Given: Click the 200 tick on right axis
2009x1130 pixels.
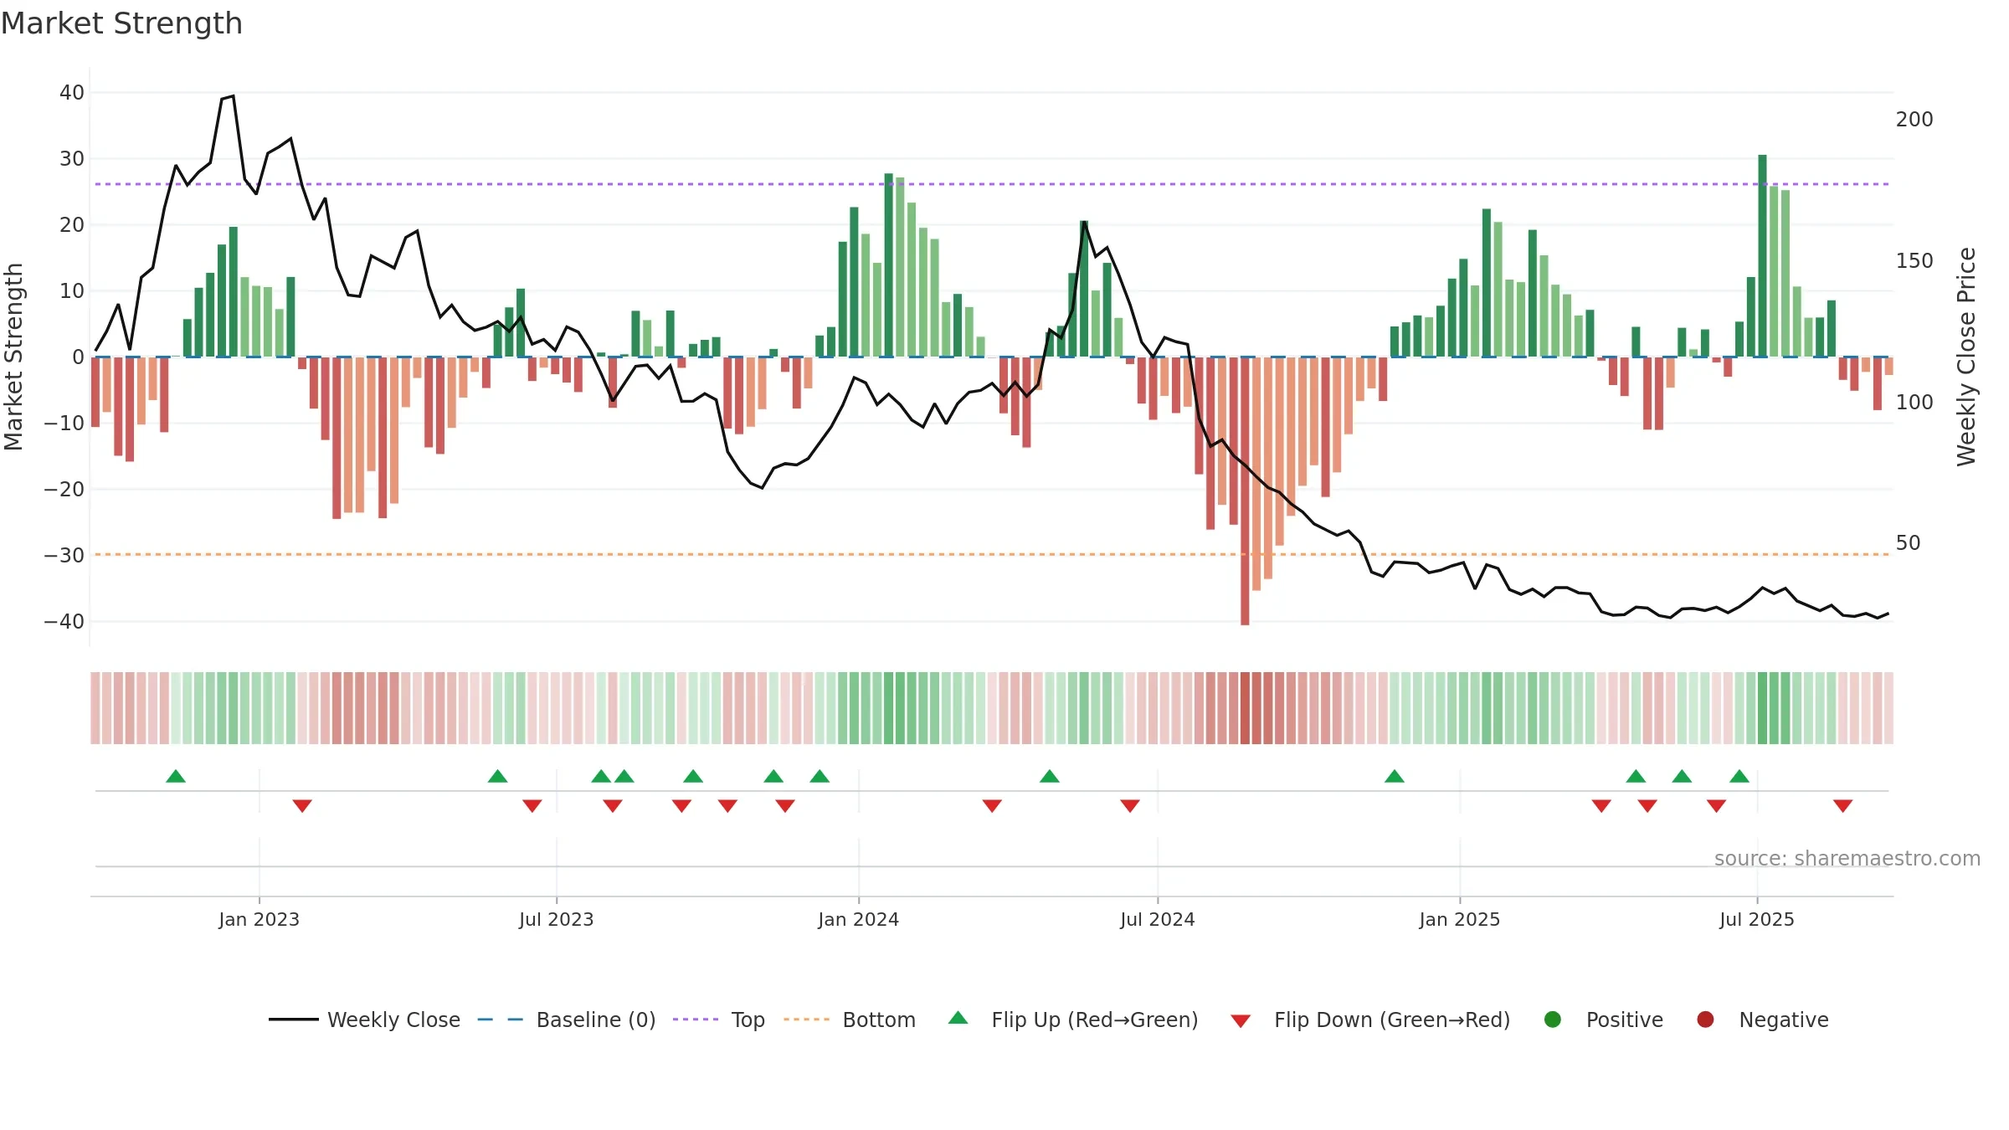Looking at the screenshot, I should point(1914,120).
